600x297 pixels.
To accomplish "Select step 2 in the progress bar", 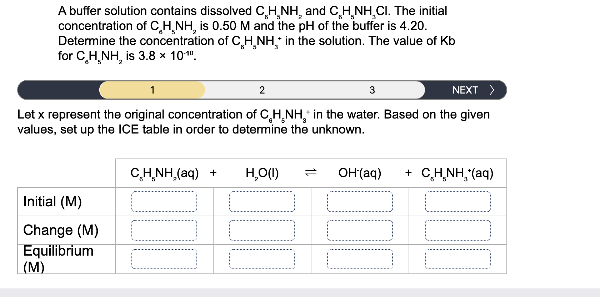I will click(262, 90).
